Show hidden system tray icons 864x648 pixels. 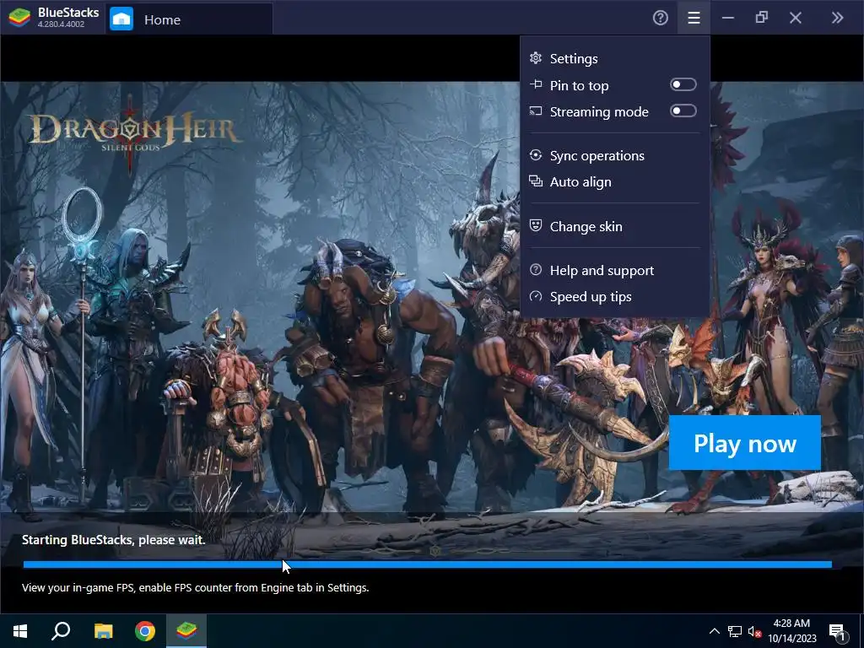tap(714, 631)
